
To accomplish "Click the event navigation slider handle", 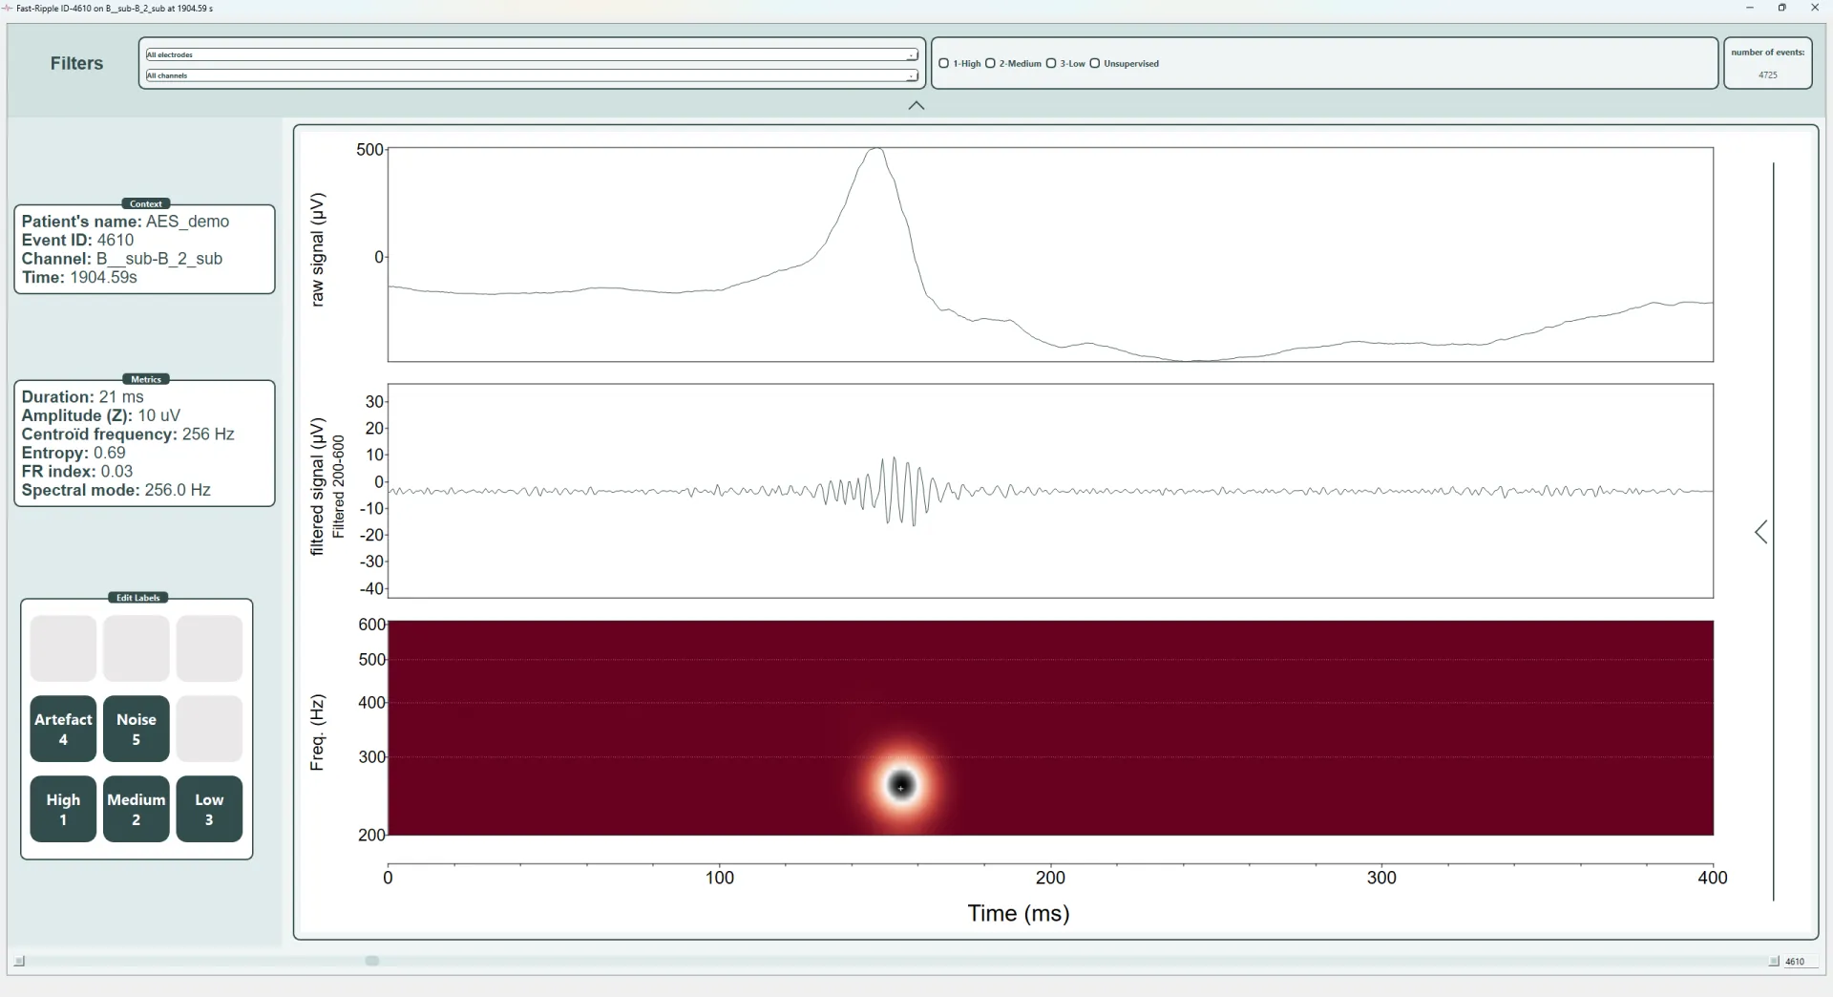I will [x=372, y=962].
